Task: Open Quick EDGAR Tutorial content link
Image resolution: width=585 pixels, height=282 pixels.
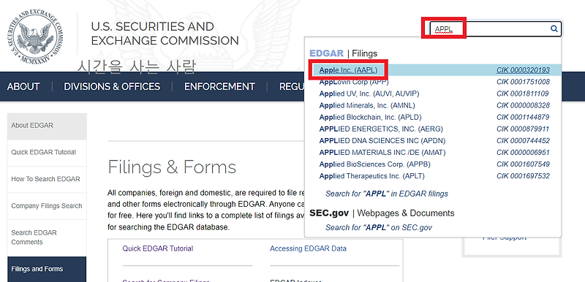Action: pyautogui.click(x=158, y=248)
